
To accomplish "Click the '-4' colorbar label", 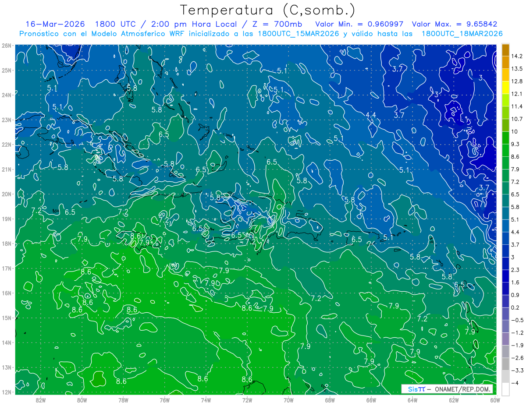I will tap(514, 382).
